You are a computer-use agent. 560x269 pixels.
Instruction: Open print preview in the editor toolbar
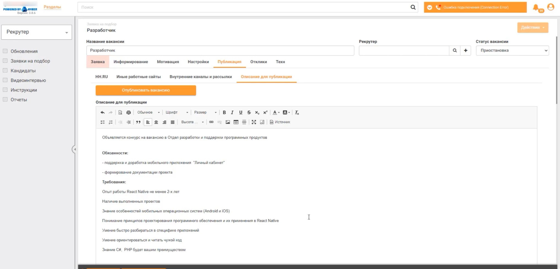(120, 112)
